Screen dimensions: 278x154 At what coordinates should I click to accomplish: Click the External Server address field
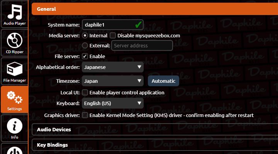coord(142,46)
